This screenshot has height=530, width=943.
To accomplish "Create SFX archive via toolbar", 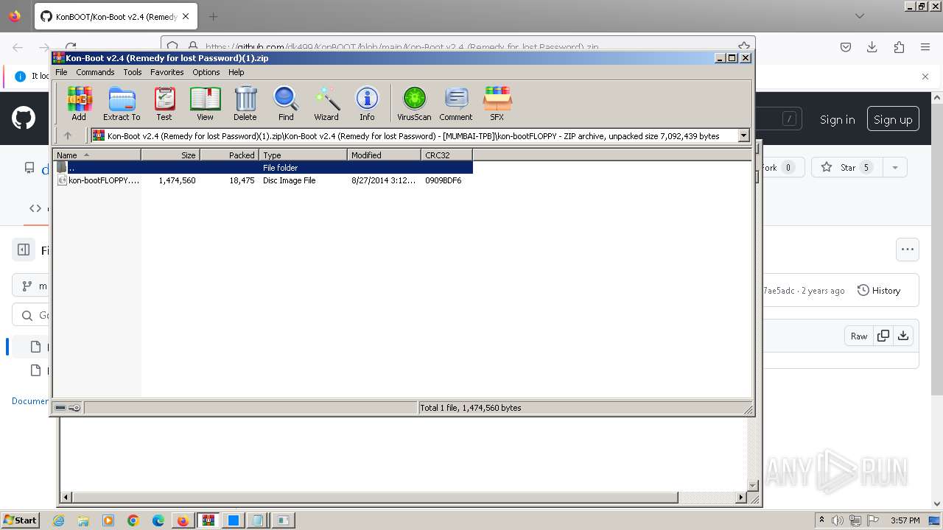I will click(x=497, y=103).
